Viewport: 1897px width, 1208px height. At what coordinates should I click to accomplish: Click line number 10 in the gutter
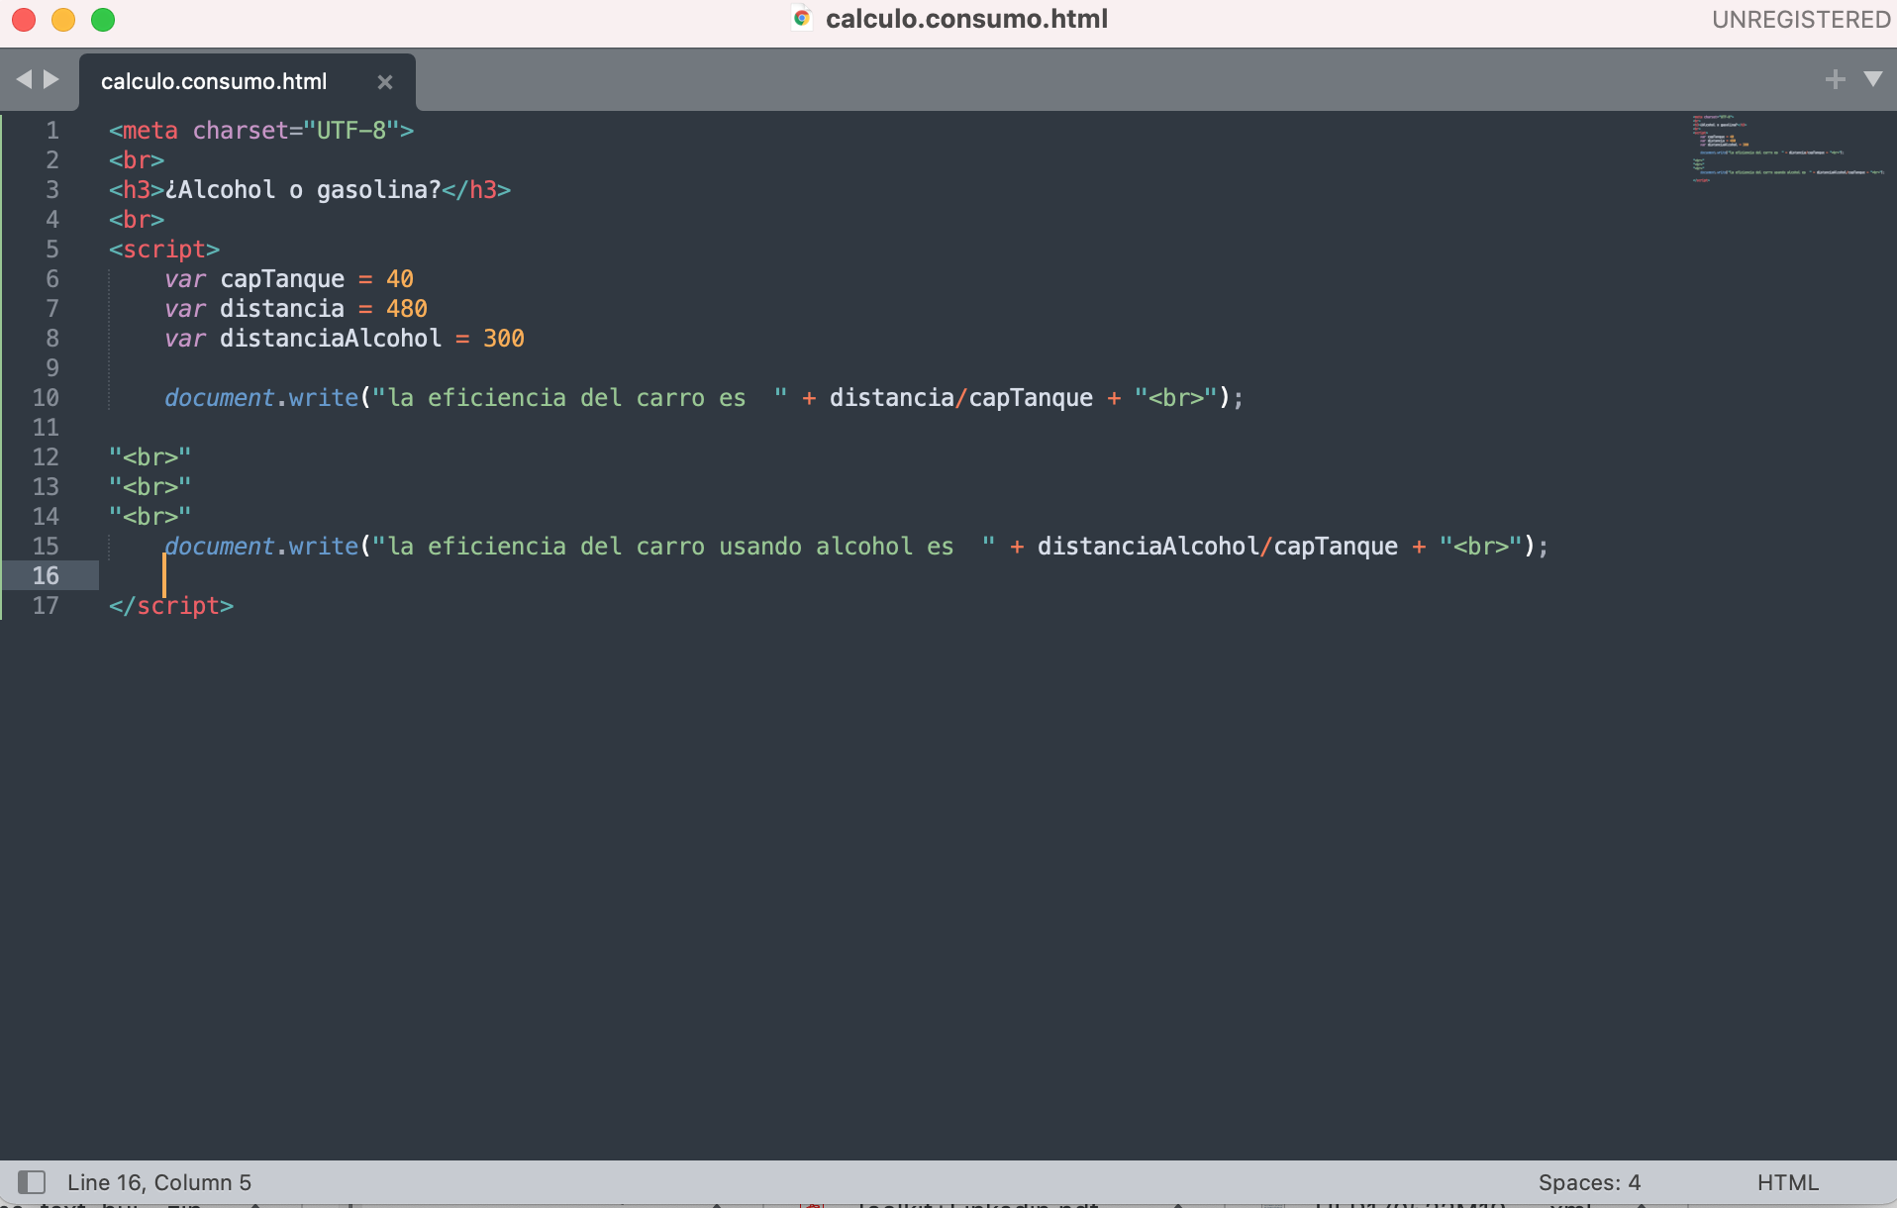[46, 398]
